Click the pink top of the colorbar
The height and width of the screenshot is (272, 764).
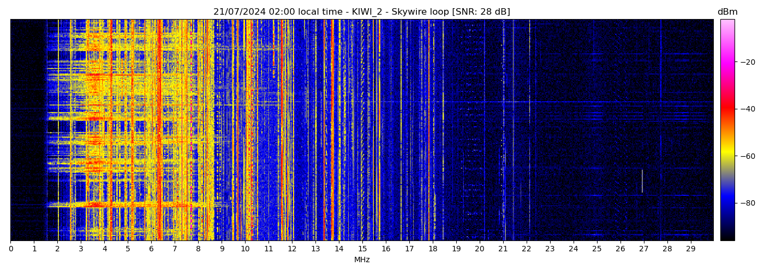[727, 24]
